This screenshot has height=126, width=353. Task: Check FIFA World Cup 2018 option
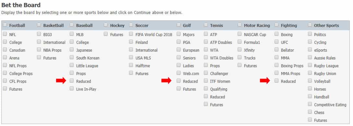pyautogui.click(x=131, y=34)
